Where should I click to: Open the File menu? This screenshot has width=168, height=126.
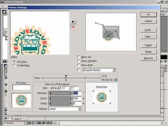click(x=3, y=6)
